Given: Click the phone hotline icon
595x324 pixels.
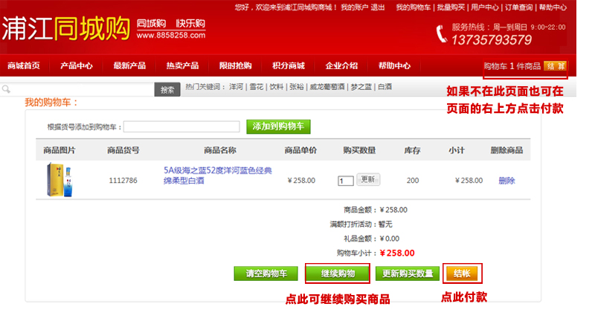Looking at the screenshot, I should tap(442, 33).
